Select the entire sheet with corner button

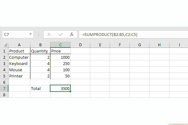4,45
